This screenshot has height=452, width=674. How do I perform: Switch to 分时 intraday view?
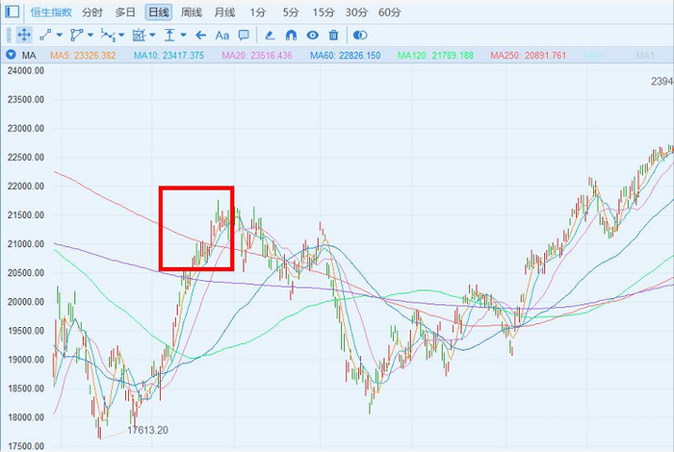(x=92, y=12)
